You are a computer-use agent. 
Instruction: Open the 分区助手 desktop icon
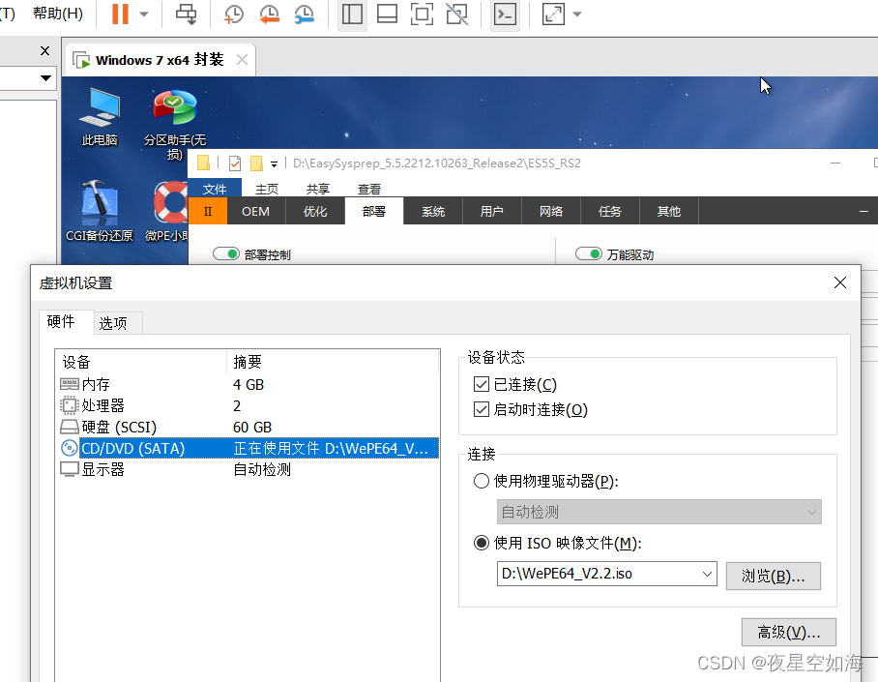[175, 125]
